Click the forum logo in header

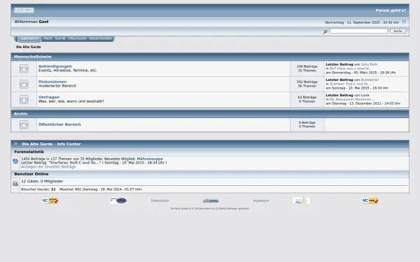tap(24, 10)
